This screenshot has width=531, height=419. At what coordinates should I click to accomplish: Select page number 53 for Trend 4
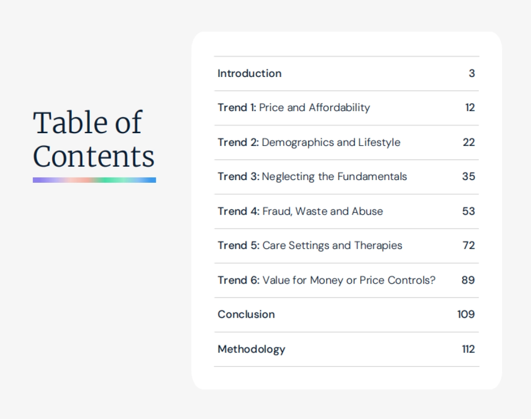point(469,211)
